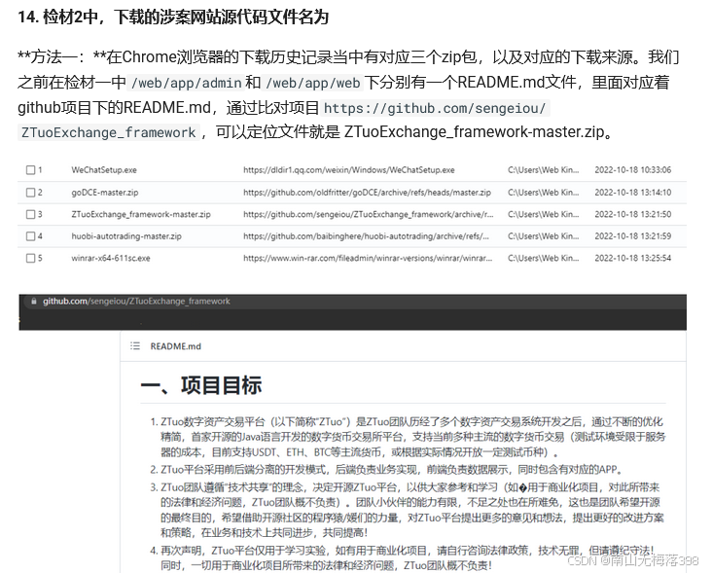
Task: Tick the checkbox for row 1 WeChatSetup.exe
Action: coord(30,170)
